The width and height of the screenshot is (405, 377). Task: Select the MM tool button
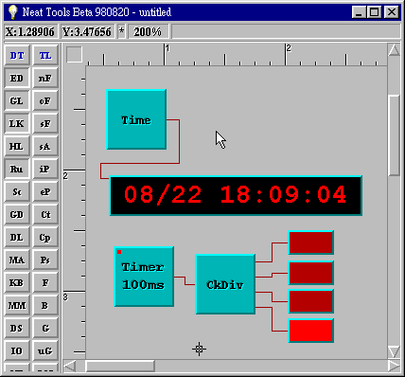(x=17, y=305)
